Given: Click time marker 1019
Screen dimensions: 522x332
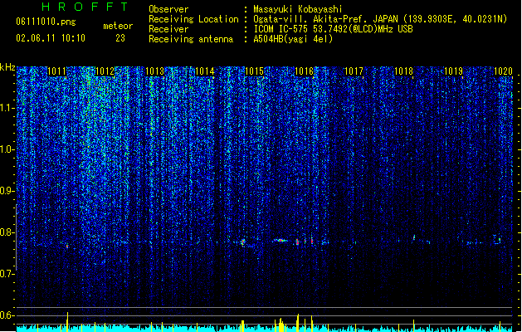Looking at the screenshot, I should coord(453,71).
